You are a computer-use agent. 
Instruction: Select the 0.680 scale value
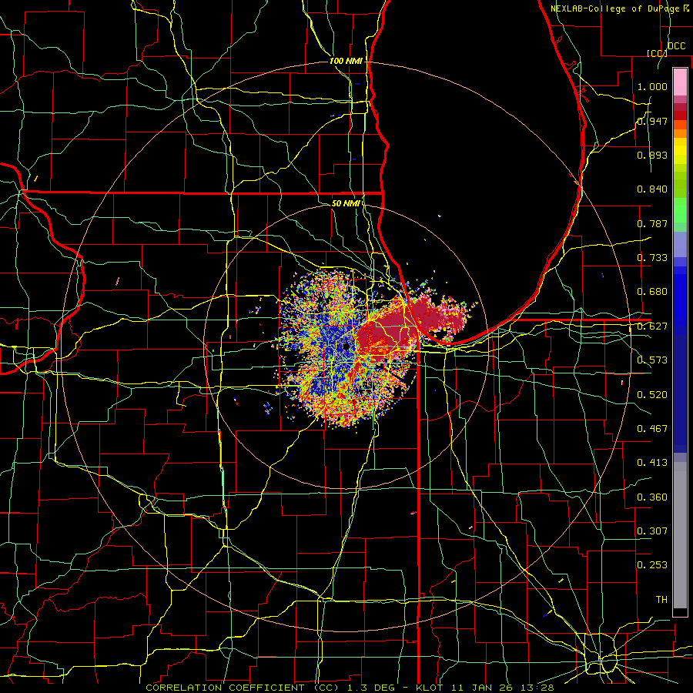[x=652, y=292]
